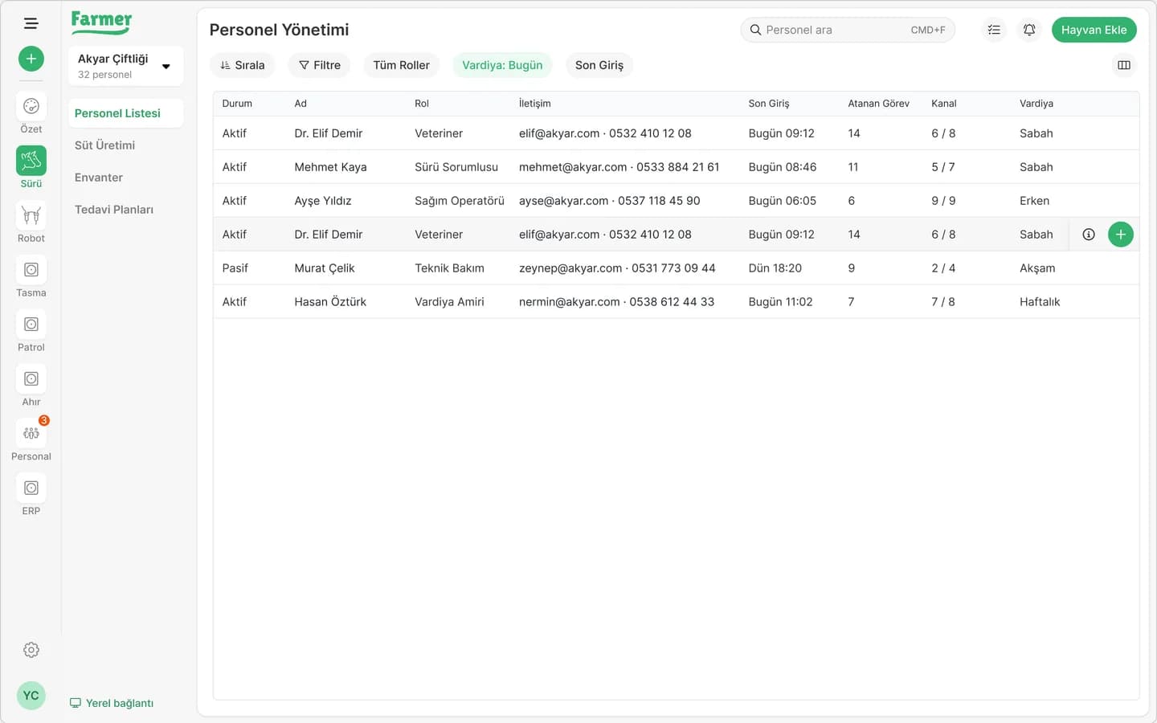Focus the Personel ara search field
1157x723 pixels.
click(x=848, y=30)
